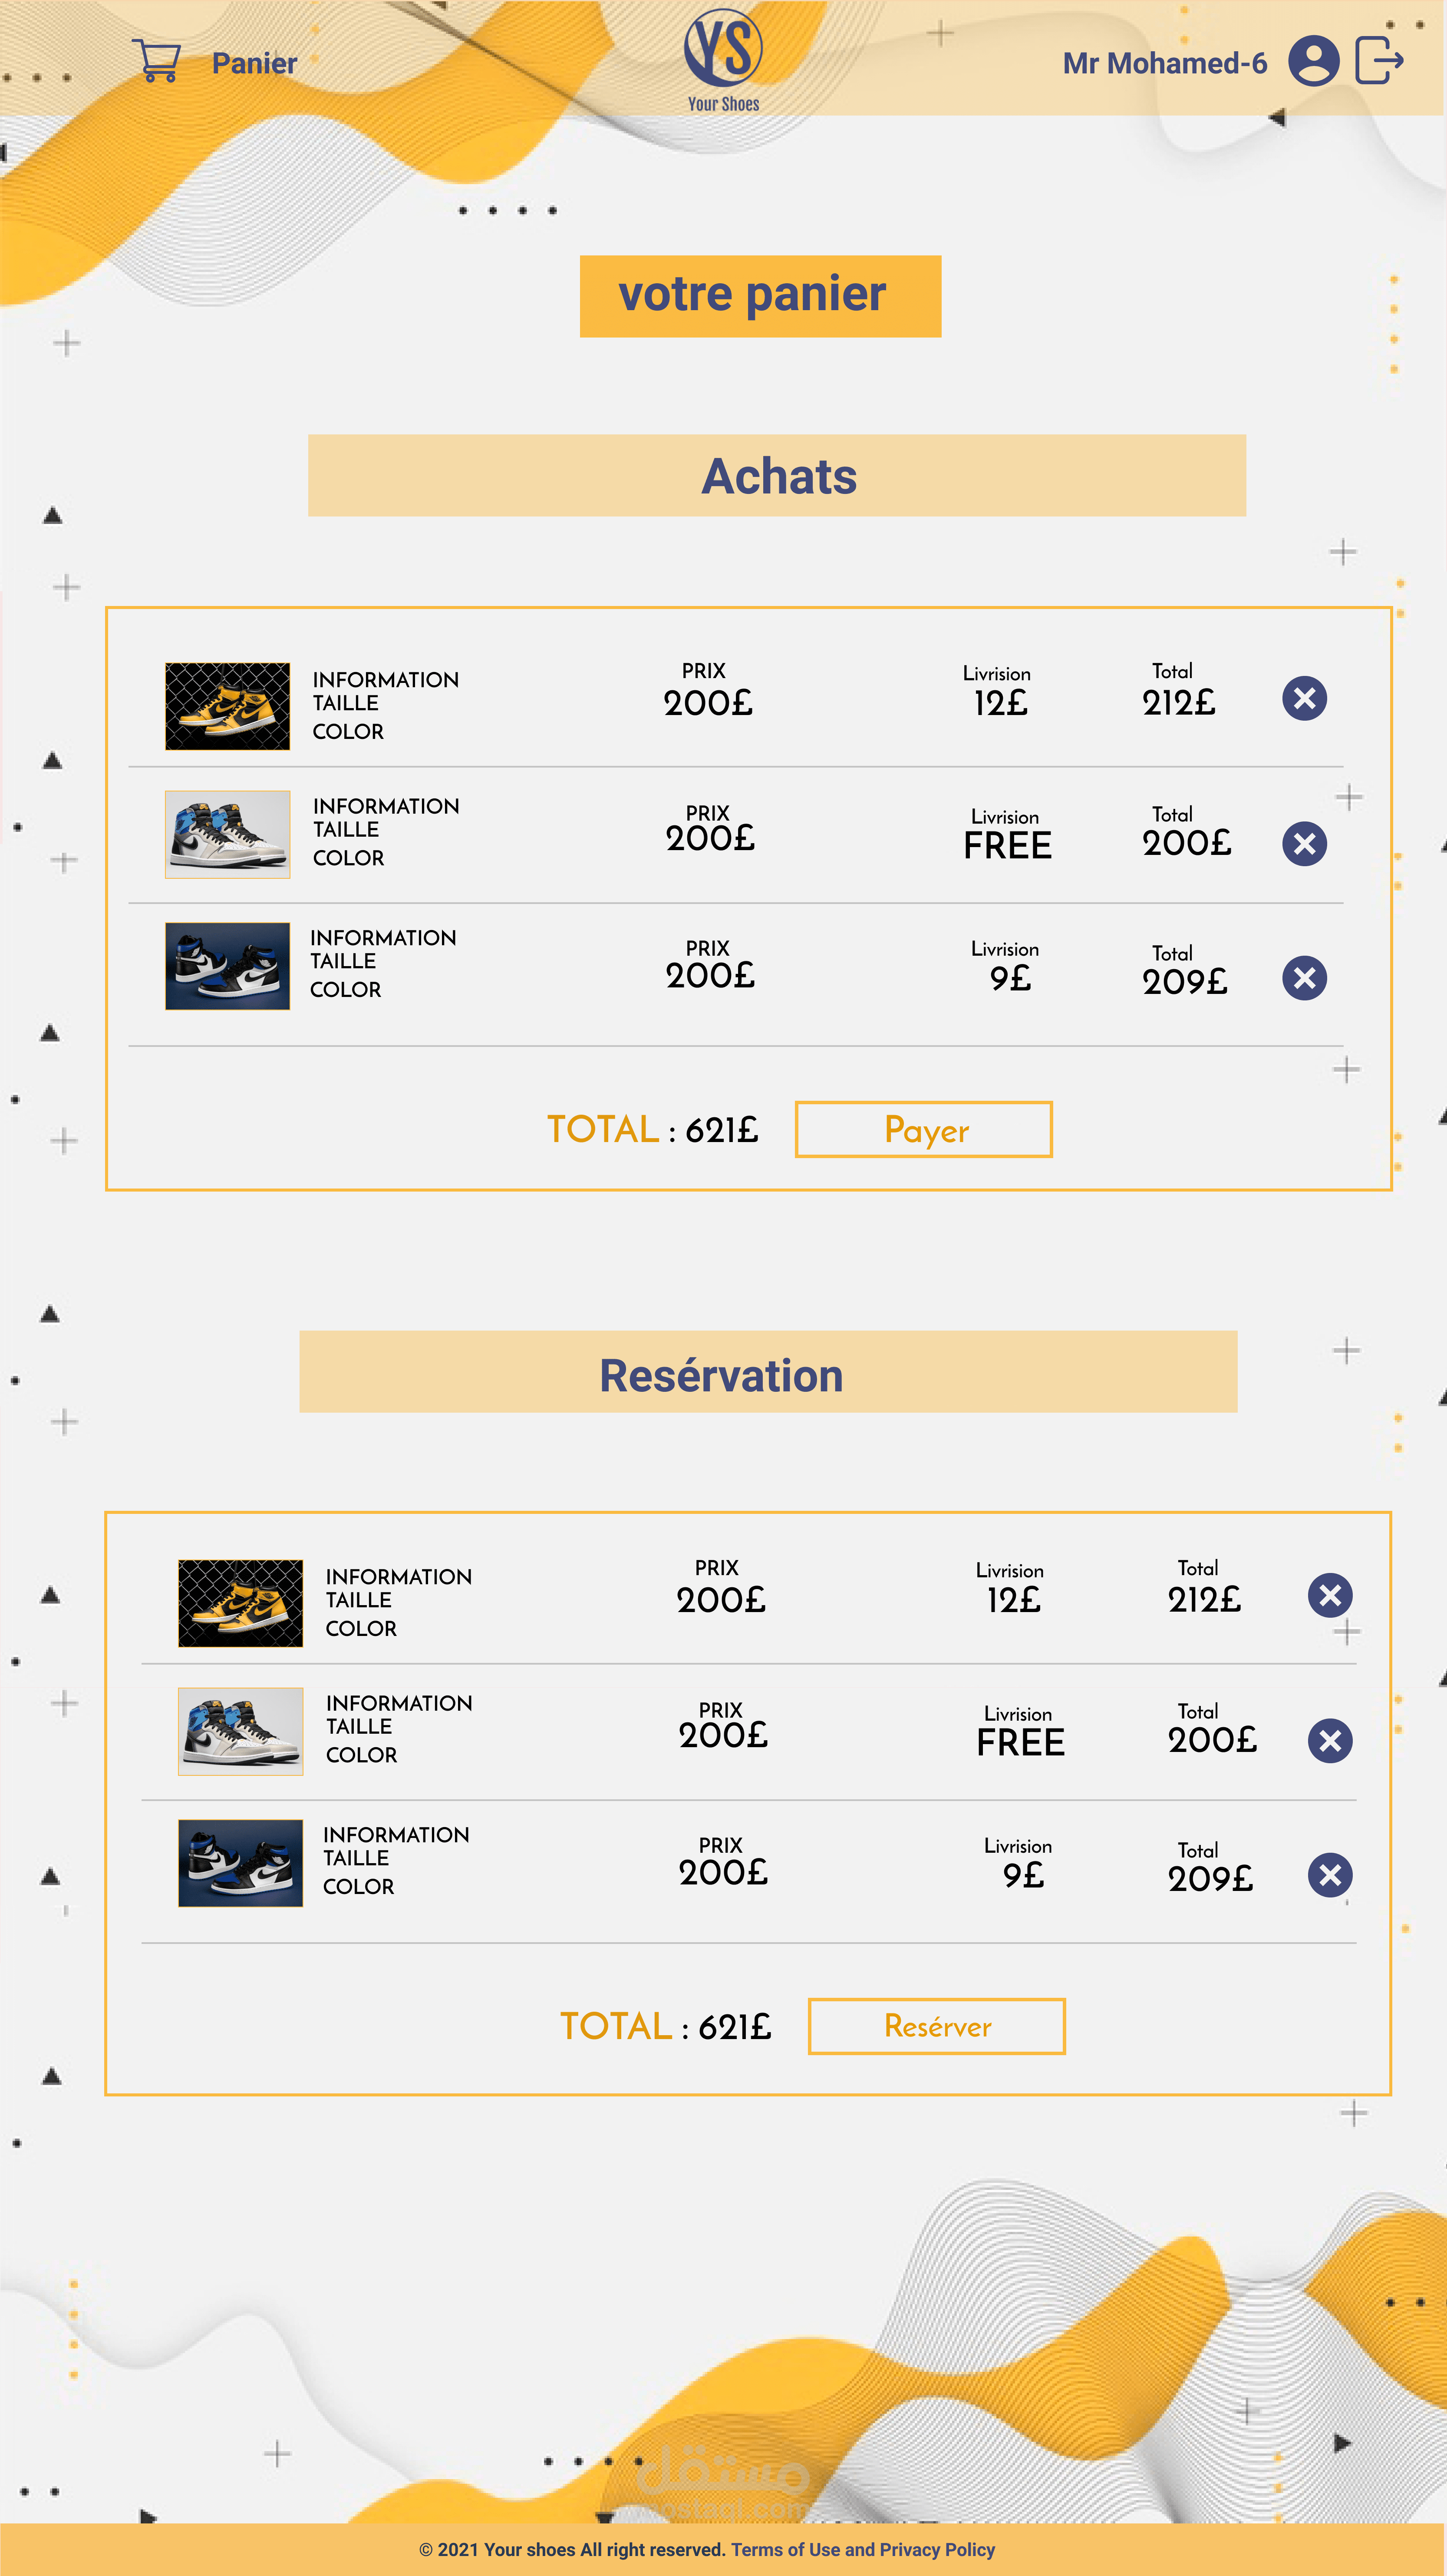Screen dimensions: 1447x2576
Task: Open the Panier menu link
Action: pyautogui.click(x=254, y=64)
